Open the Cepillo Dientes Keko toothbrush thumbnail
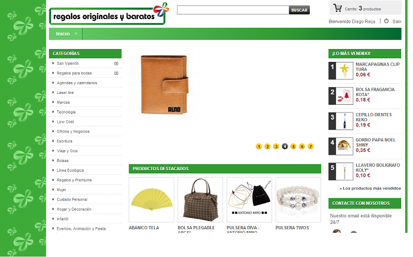The image size is (413, 257). [x=344, y=121]
